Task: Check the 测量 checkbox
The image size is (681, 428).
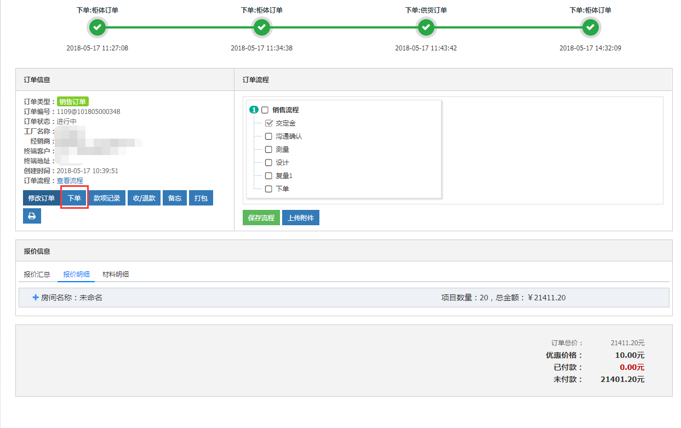Action: click(268, 150)
